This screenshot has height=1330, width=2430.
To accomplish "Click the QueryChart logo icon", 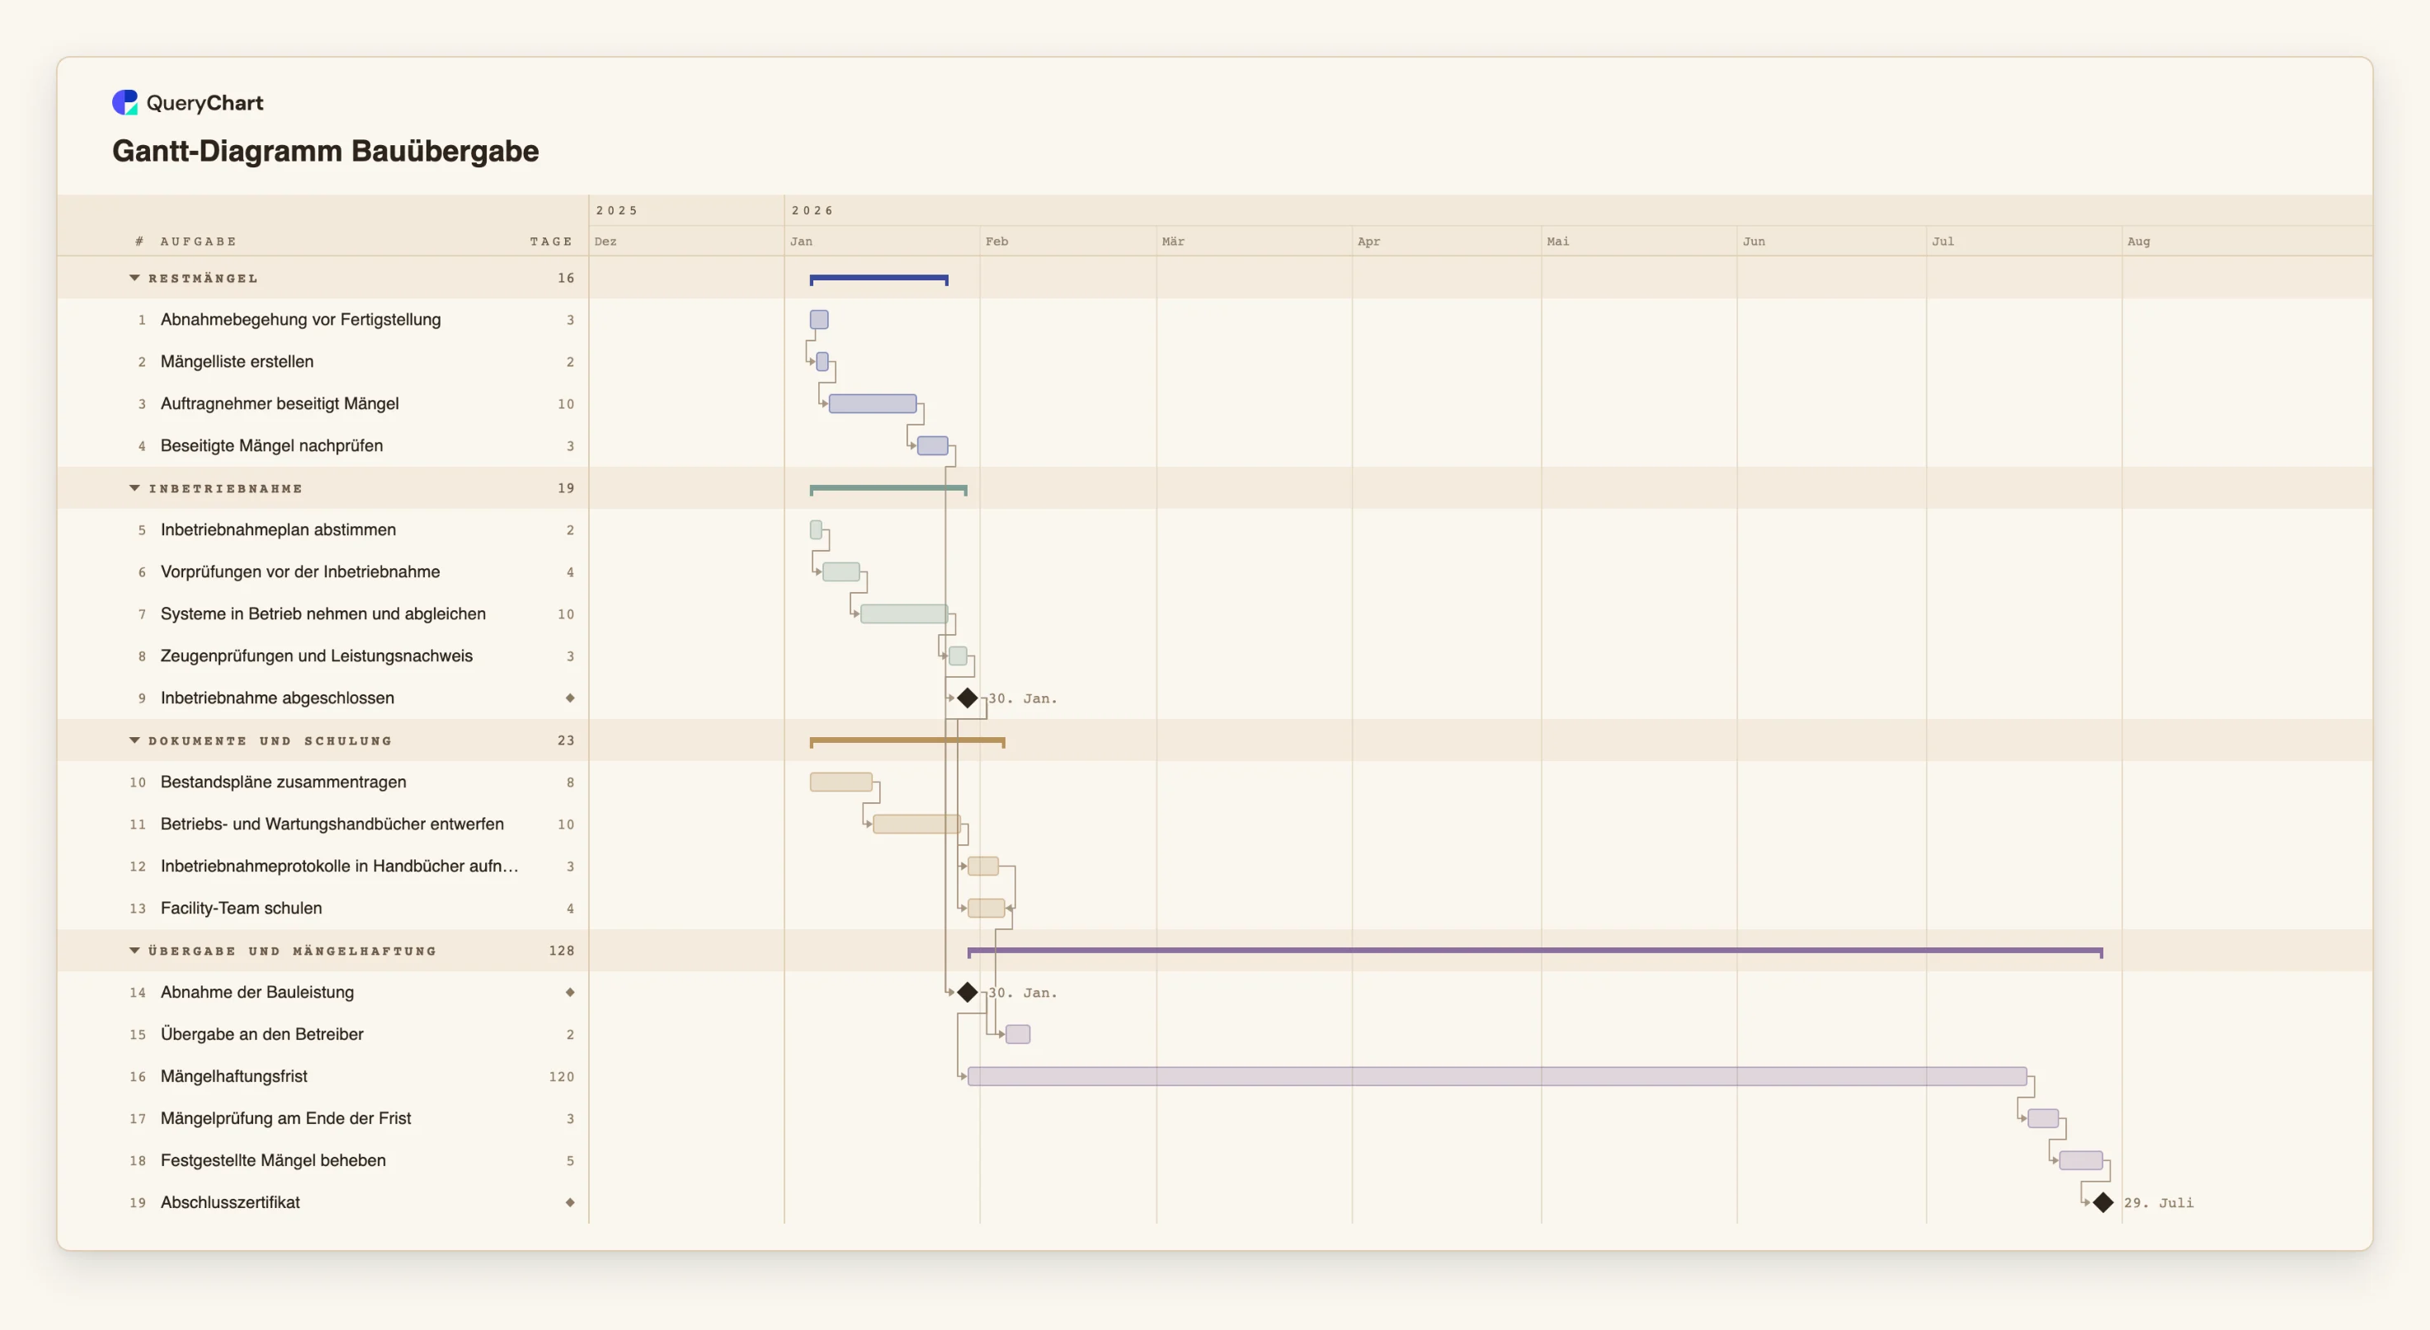I will 125,102.
